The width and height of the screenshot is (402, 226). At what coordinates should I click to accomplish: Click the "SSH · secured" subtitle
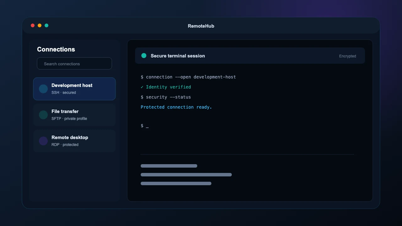coord(64,93)
